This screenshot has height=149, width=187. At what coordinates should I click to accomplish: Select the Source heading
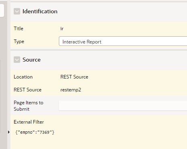click(x=31, y=60)
